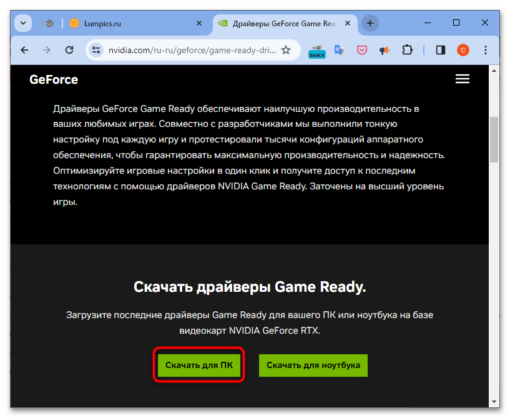Click the GeForce logo

(54, 79)
